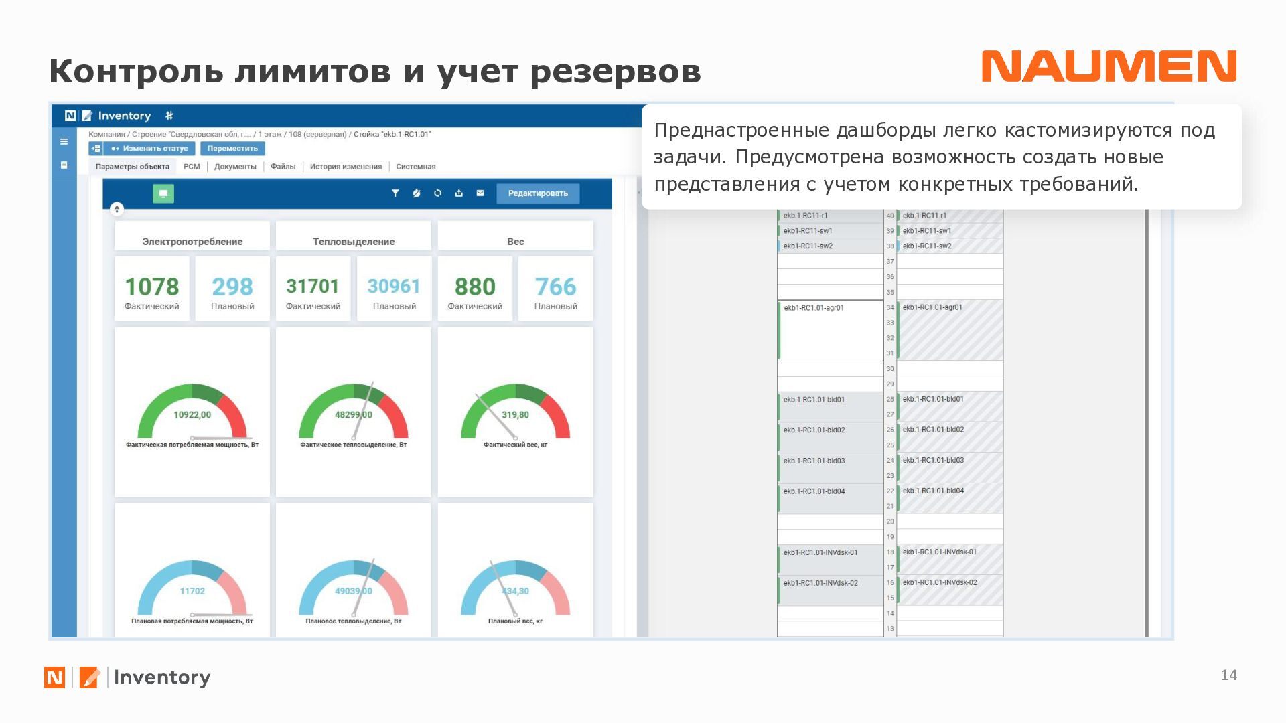Screen dimensions: 1286x723
Task: Open the Документы tab
Action: [235, 167]
